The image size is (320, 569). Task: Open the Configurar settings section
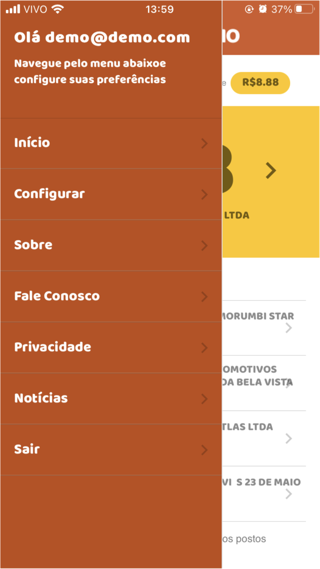point(49,193)
